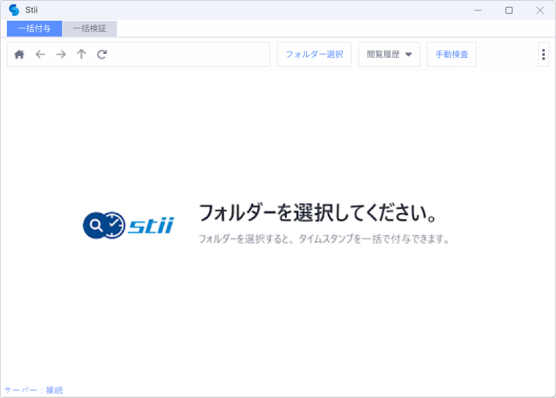
Task: Navigate forward using the right arrow icon
Action: coord(61,54)
